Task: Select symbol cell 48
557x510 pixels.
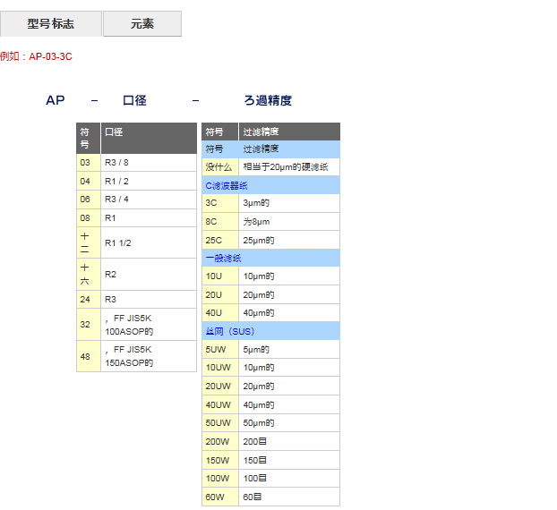Action: coord(89,356)
